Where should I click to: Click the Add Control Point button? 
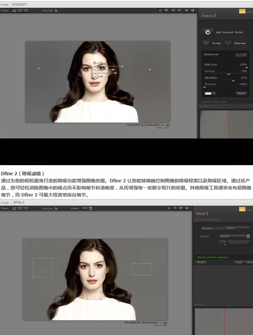[208, 32]
